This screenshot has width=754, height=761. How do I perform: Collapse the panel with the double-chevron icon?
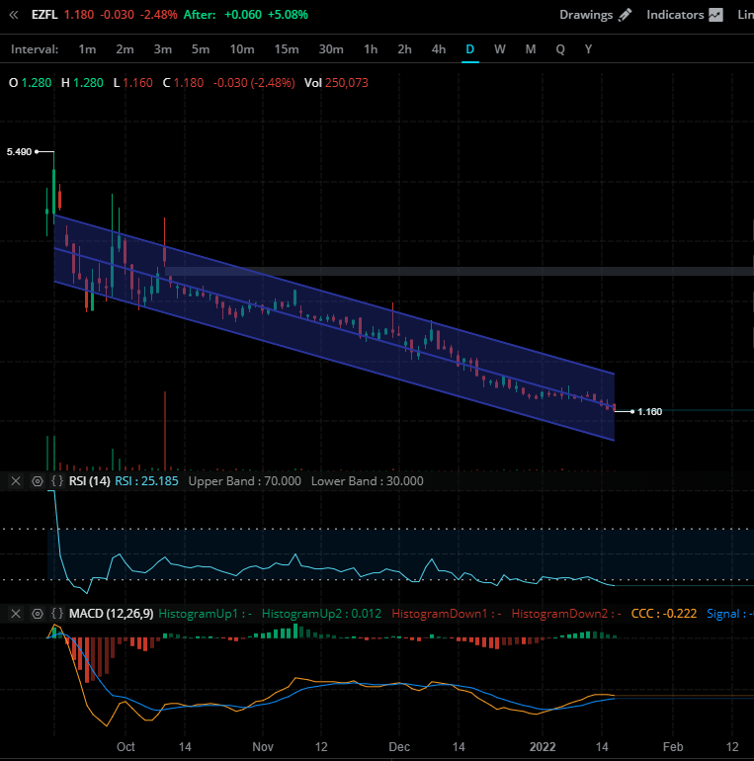(14, 15)
